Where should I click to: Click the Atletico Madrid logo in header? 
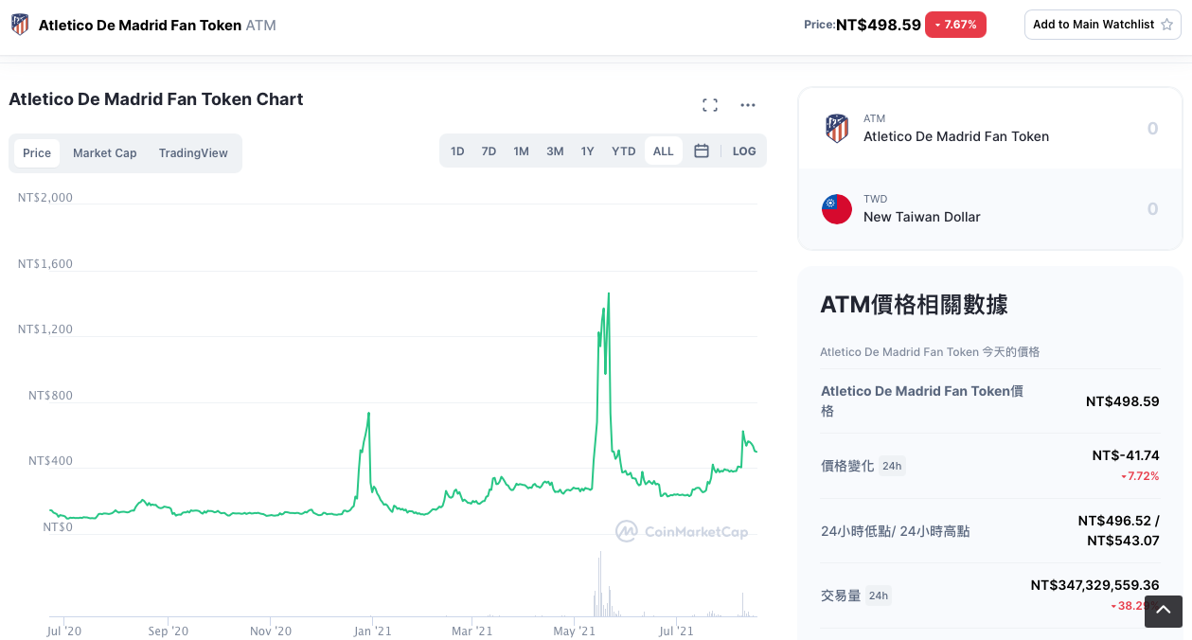click(x=20, y=25)
